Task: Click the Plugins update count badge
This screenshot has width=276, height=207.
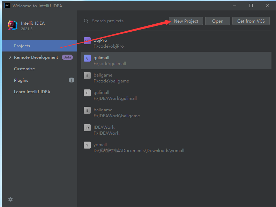Action: pos(71,80)
